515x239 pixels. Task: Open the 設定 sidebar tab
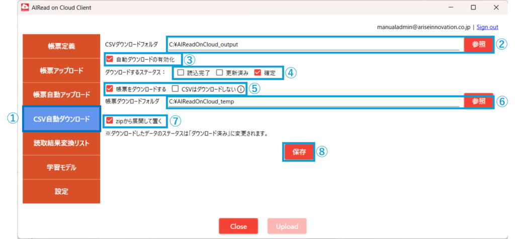point(61,191)
